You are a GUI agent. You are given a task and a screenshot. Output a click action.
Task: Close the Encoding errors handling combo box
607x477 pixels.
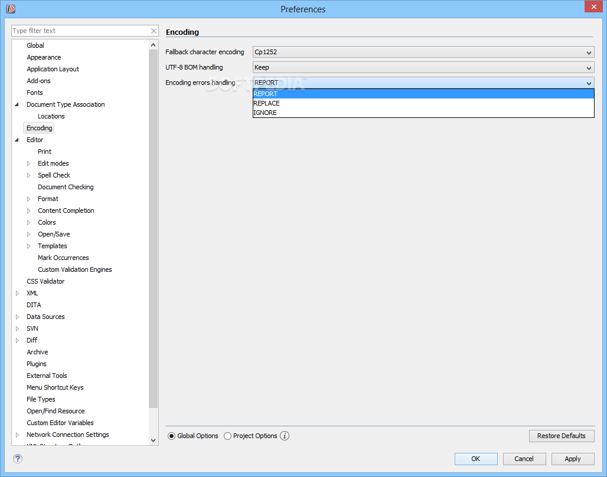point(423,83)
